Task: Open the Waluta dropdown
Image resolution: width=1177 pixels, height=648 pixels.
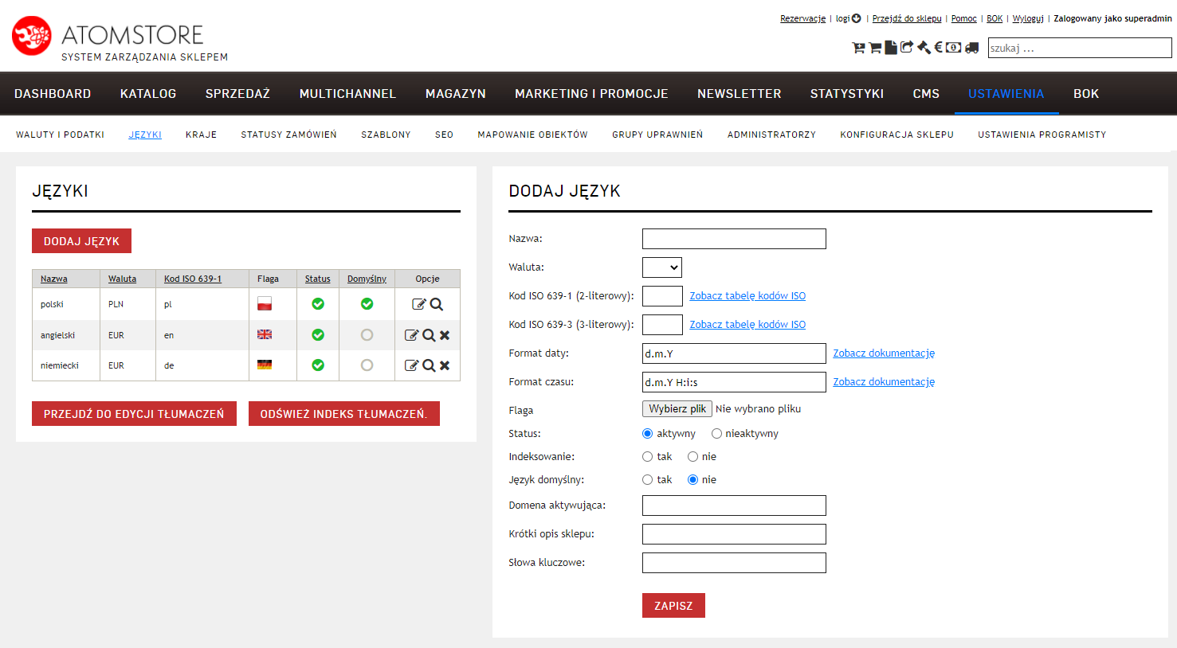Action: click(661, 267)
